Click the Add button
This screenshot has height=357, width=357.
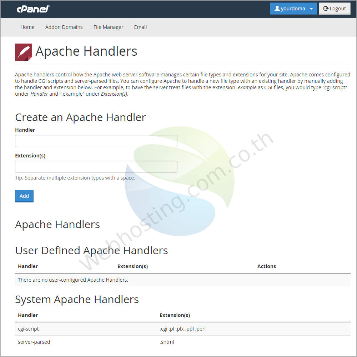click(24, 196)
